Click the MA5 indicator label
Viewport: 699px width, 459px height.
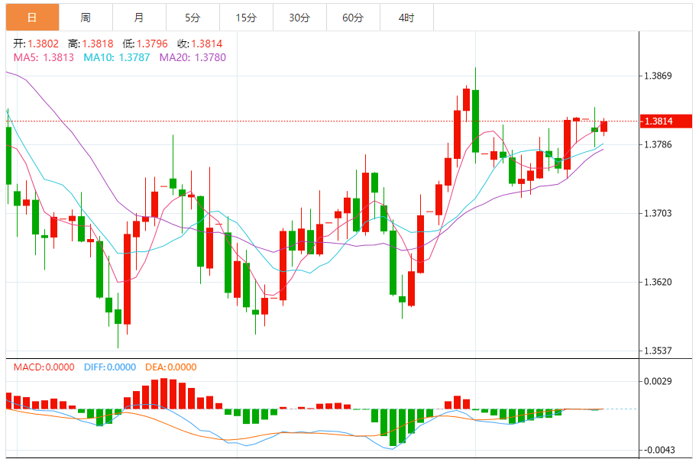[x=44, y=57]
